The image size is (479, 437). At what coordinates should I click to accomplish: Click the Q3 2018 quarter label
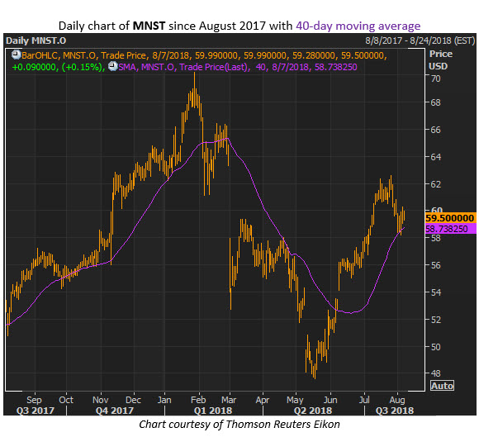coord(395,411)
